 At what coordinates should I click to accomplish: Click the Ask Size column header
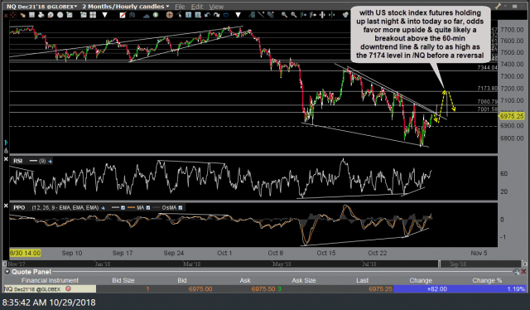coord(304,280)
